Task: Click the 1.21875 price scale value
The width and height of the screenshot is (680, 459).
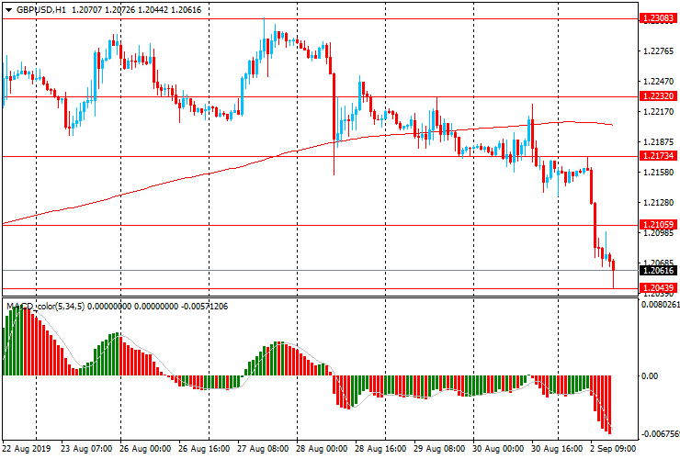Action: tap(659, 142)
